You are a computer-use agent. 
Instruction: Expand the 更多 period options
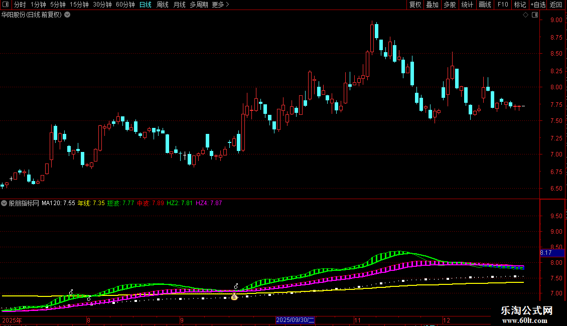click(220, 5)
